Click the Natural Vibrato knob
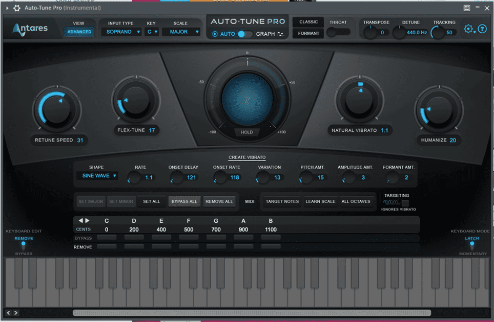 (359, 100)
